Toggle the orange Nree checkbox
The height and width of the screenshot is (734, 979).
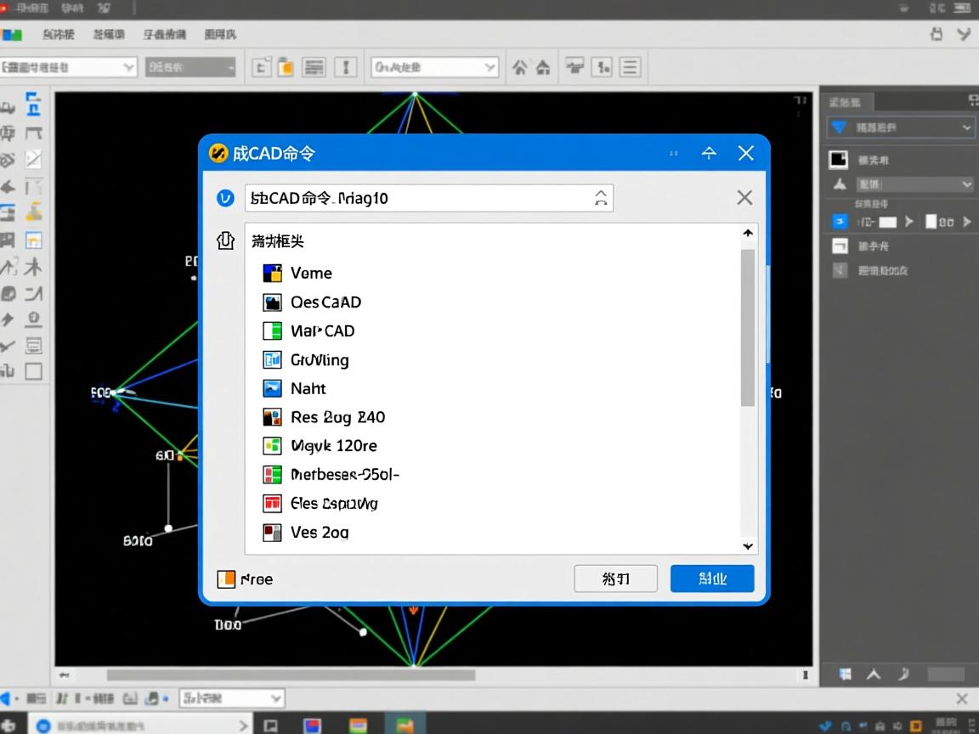226,579
